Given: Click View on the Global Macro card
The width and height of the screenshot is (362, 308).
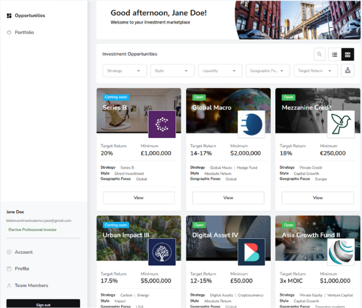Looking at the screenshot, I should point(228,198).
